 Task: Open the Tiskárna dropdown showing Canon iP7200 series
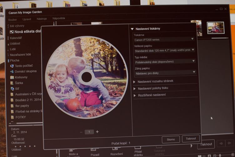(164, 39)
